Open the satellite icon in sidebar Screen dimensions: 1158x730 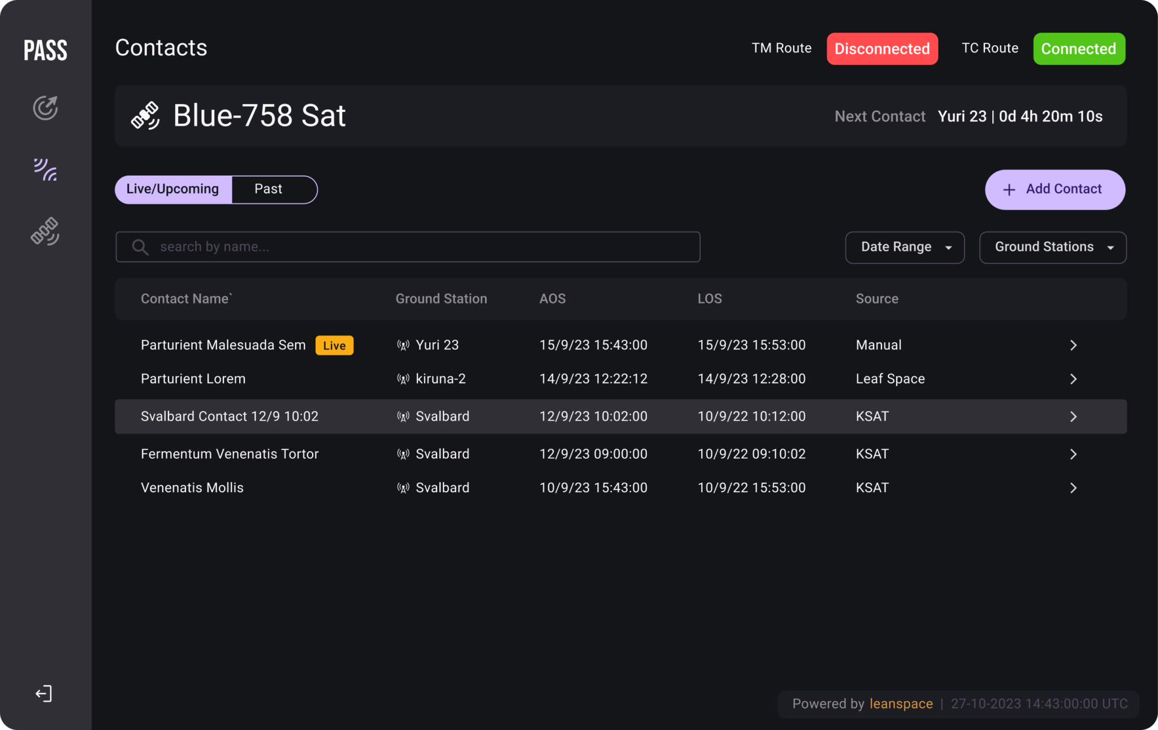(x=45, y=231)
